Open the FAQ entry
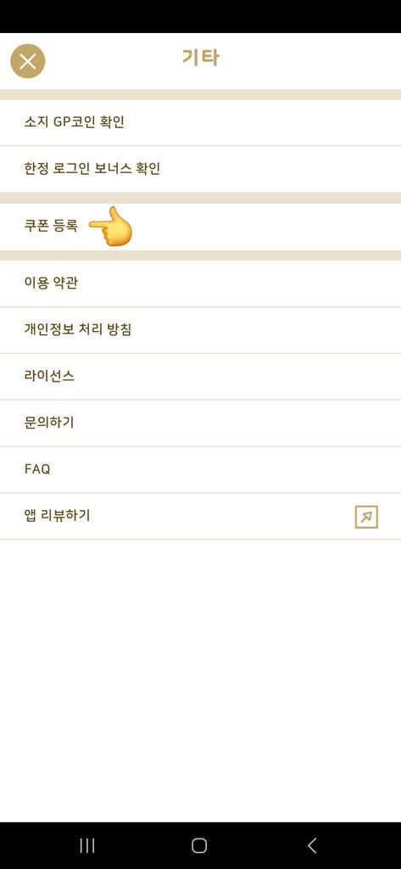Screen dimensions: 401x869 pos(200,469)
